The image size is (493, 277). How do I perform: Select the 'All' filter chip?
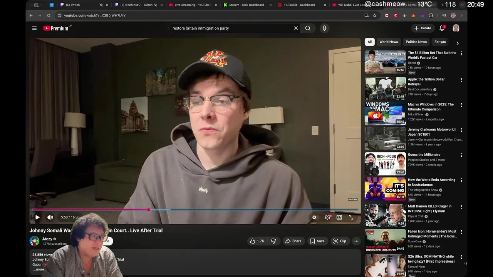tap(369, 42)
